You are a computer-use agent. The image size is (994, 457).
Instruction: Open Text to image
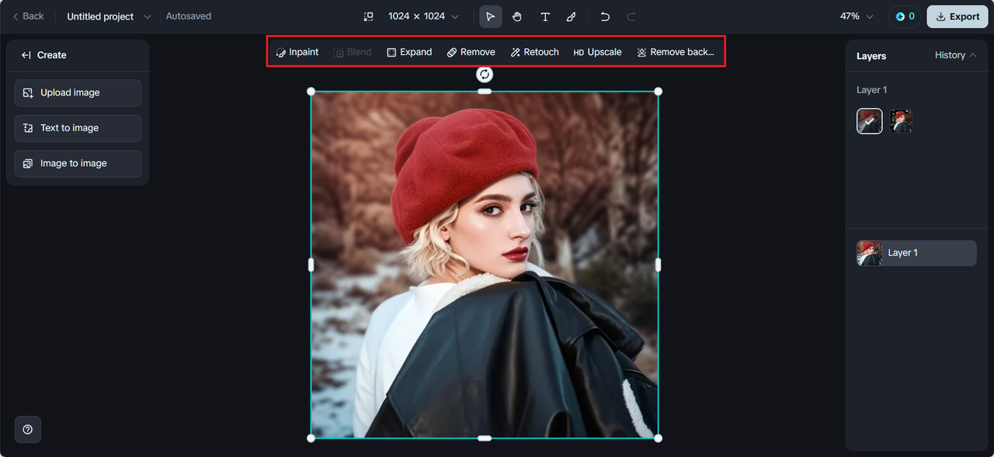click(x=78, y=128)
